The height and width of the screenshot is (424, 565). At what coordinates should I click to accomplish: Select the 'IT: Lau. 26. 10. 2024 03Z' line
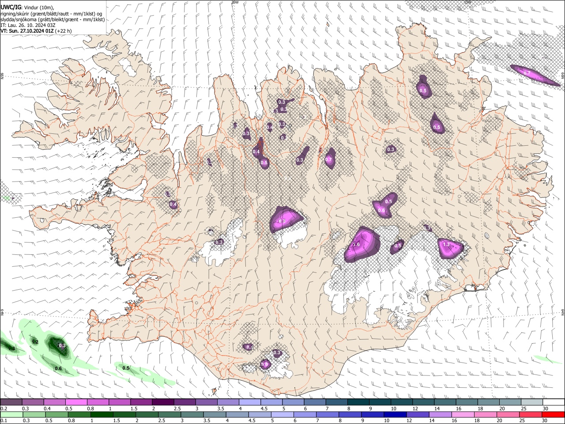pos(28,25)
